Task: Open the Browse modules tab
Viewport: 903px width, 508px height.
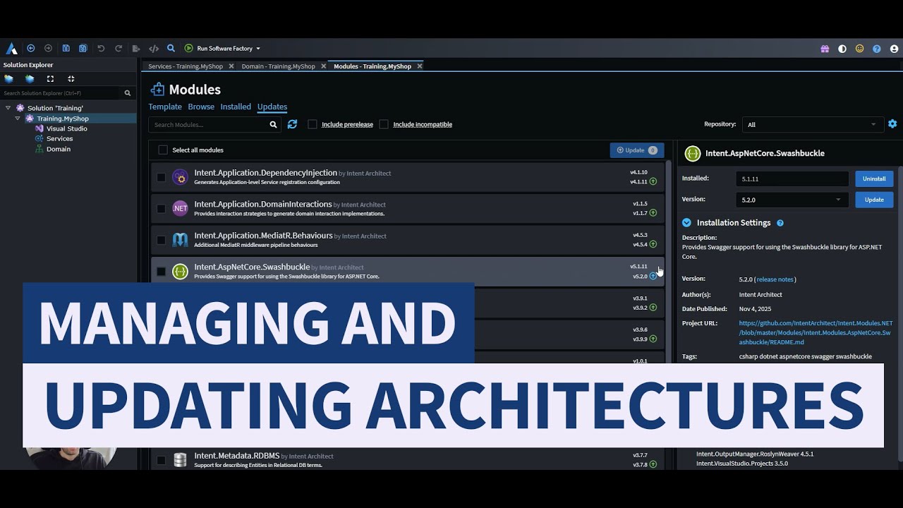Action: coord(201,107)
